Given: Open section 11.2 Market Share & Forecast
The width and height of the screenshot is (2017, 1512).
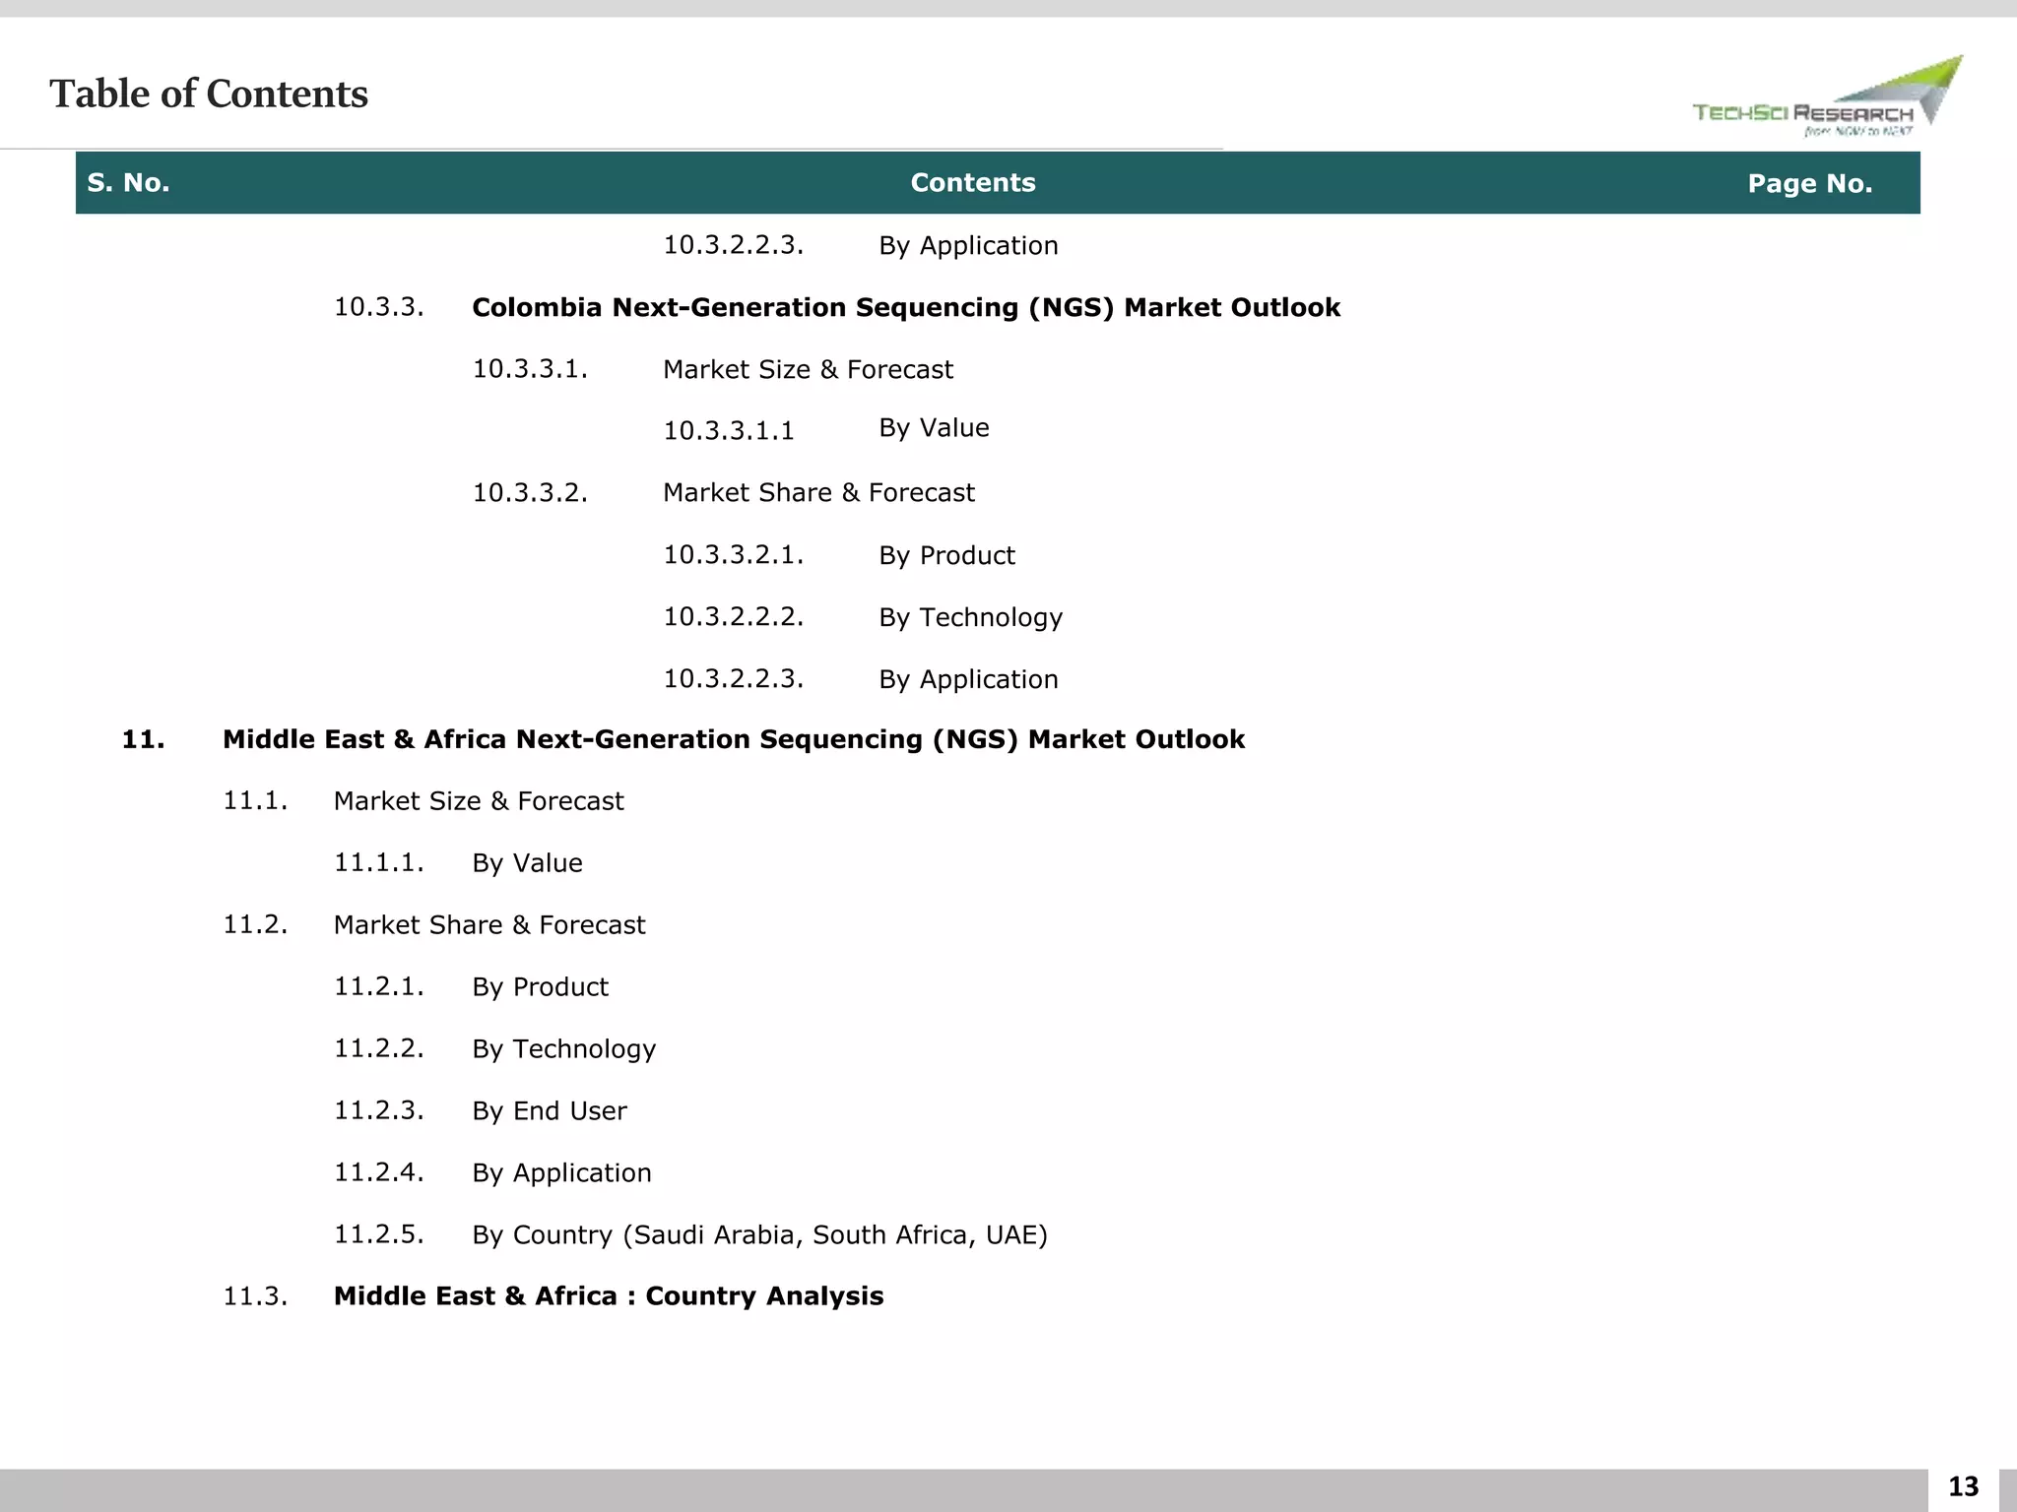Looking at the screenshot, I should [x=488, y=925].
